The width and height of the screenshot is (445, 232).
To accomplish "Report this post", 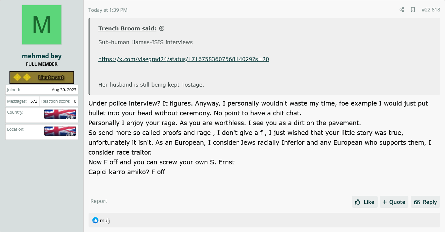I will coord(99,201).
